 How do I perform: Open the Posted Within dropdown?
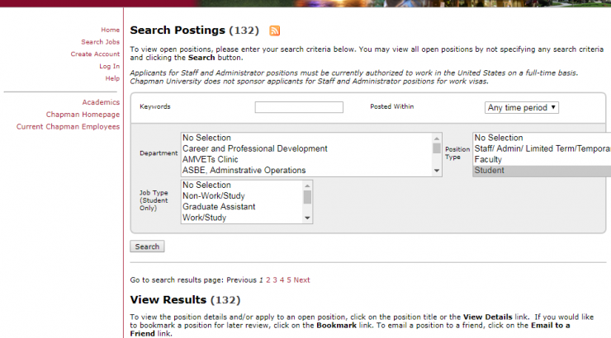click(x=522, y=107)
